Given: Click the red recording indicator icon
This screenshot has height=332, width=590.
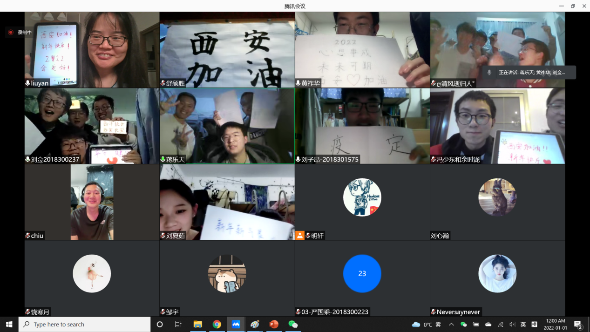Looking at the screenshot, I should tap(11, 33).
